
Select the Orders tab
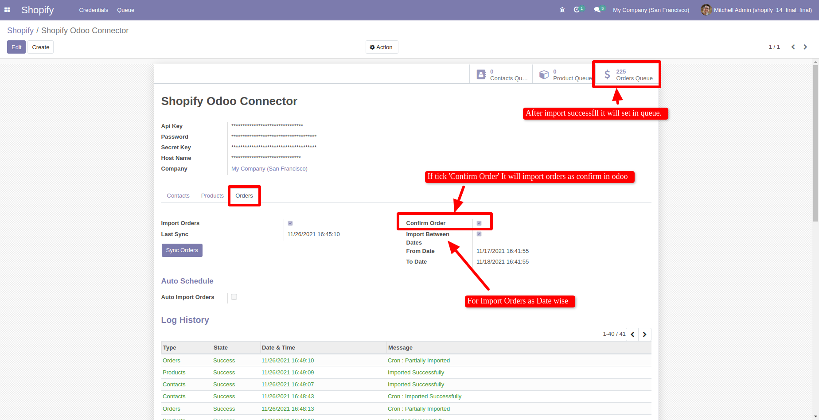pyautogui.click(x=244, y=195)
